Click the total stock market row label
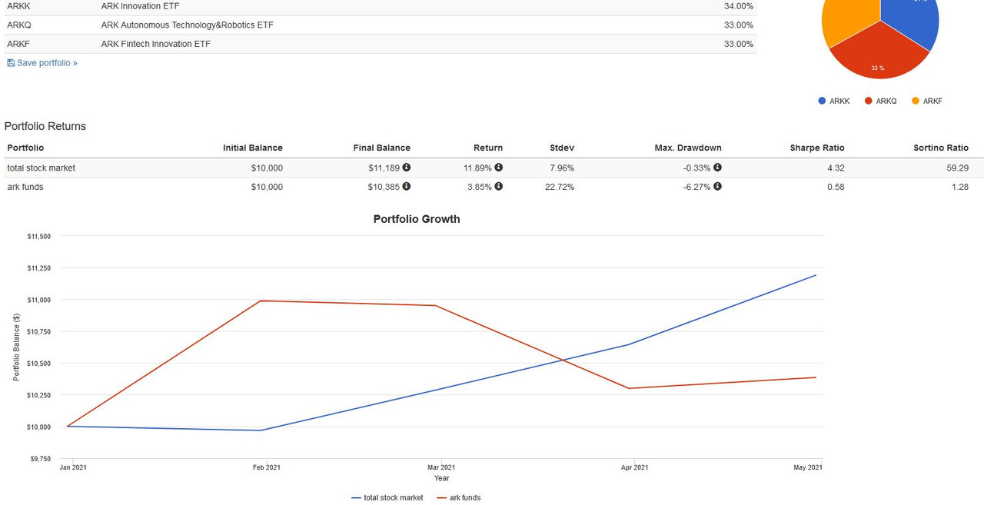Image resolution: width=984 pixels, height=505 pixels. click(42, 168)
